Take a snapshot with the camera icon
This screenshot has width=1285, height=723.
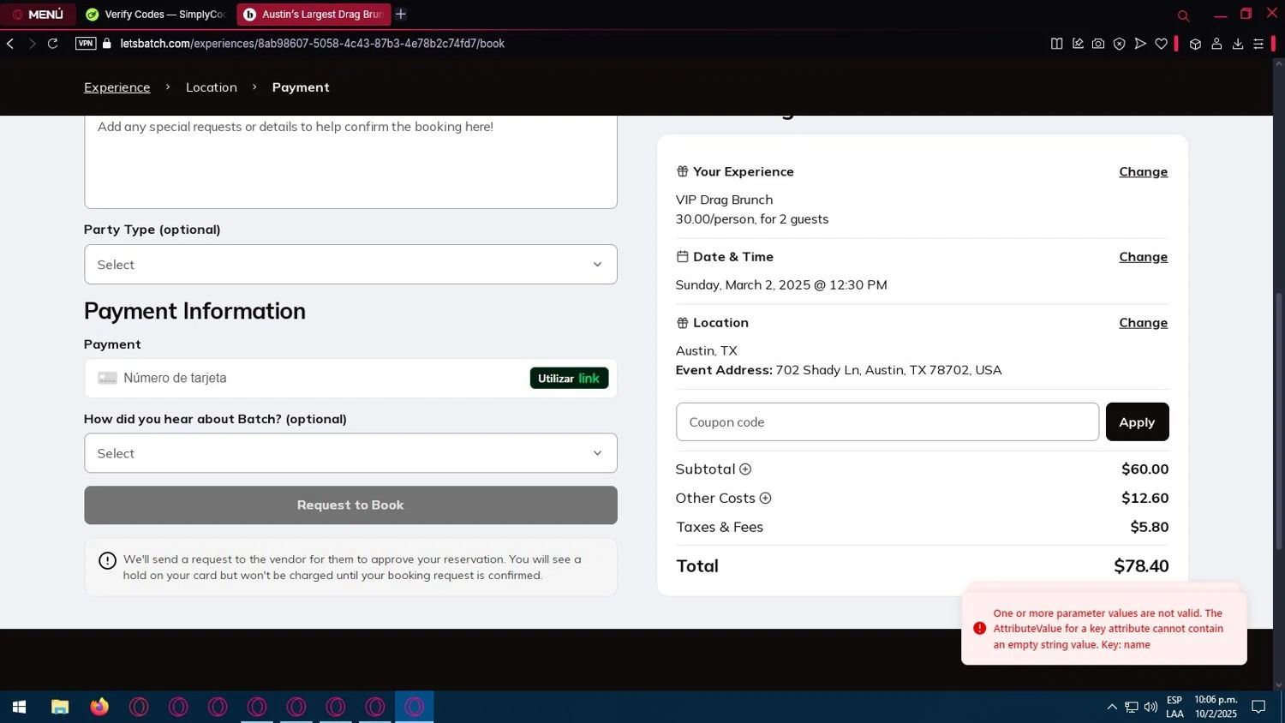click(1098, 44)
